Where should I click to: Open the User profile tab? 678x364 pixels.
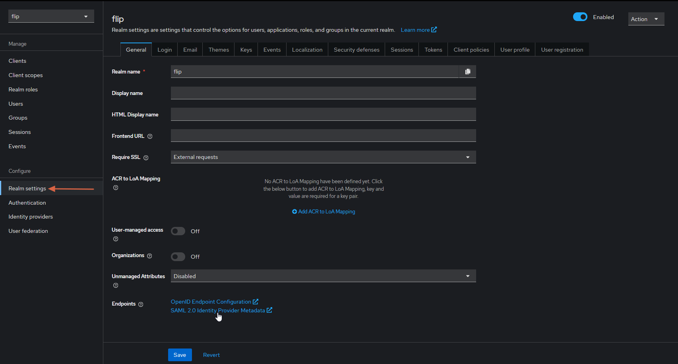tap(515, 50)
